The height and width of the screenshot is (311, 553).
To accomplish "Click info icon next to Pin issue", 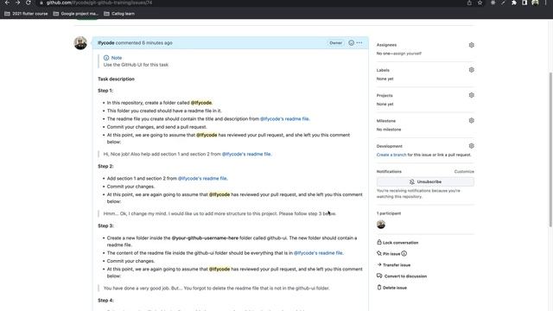I will point(404,253).
